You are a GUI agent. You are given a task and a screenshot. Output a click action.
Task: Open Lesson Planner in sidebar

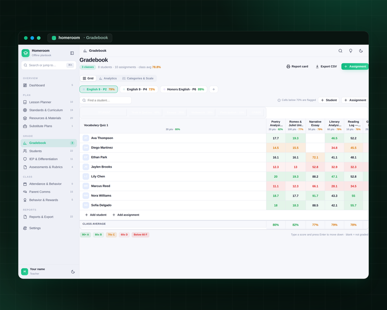(x=49, y=102)
